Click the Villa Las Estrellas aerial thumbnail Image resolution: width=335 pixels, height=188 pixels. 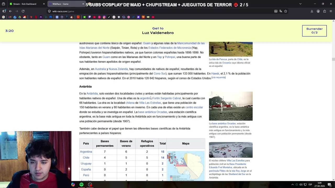tap(231, 150)
